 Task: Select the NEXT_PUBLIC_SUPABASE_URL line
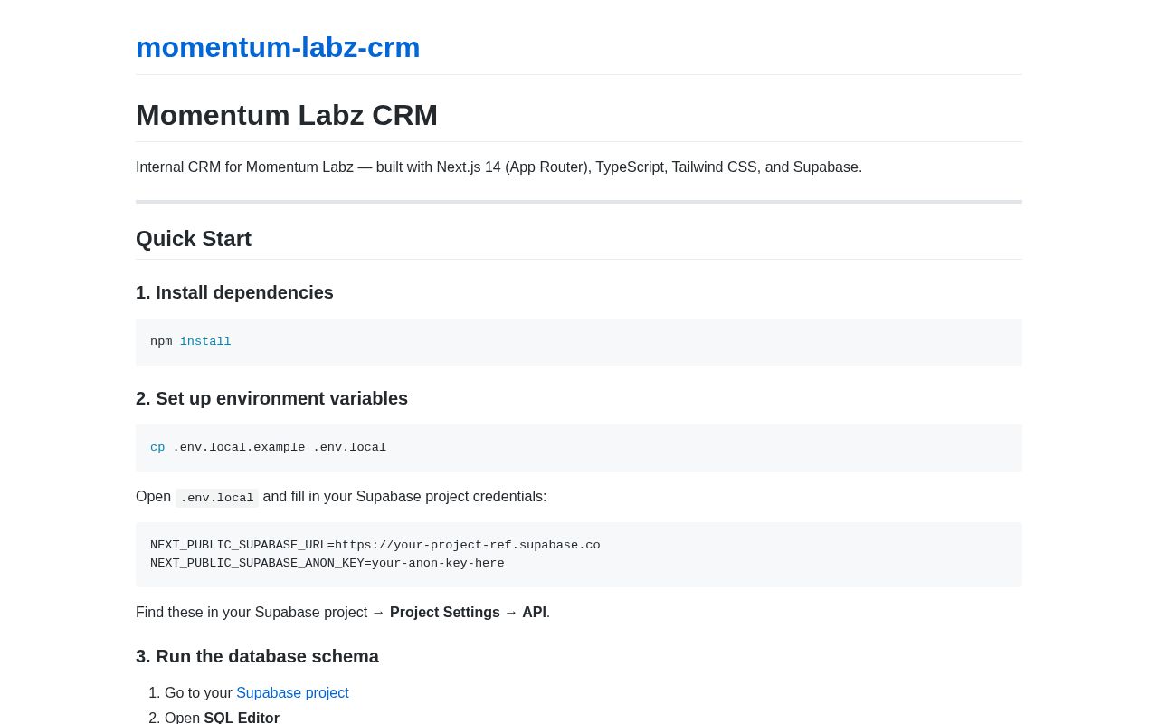click(x=375, y=545)
